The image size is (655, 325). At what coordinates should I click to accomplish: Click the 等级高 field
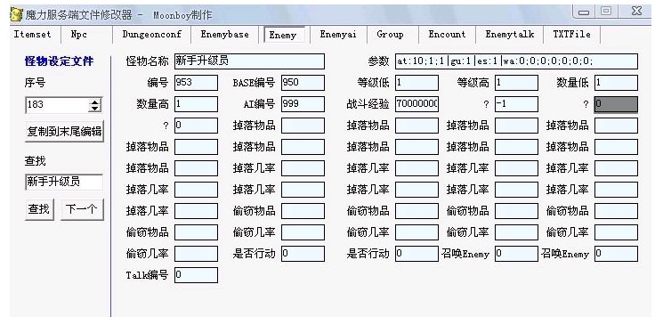click(x=517, y=83)
